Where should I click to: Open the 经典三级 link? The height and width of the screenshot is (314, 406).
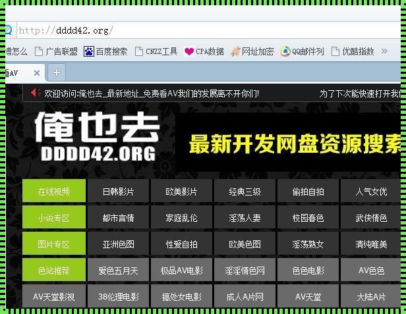245,191
